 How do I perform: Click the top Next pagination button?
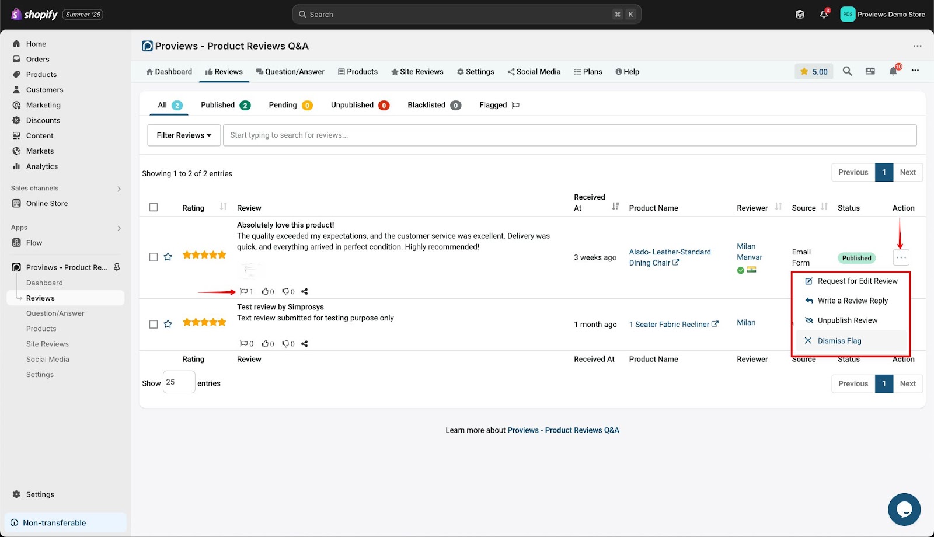[x=908, y=172]
